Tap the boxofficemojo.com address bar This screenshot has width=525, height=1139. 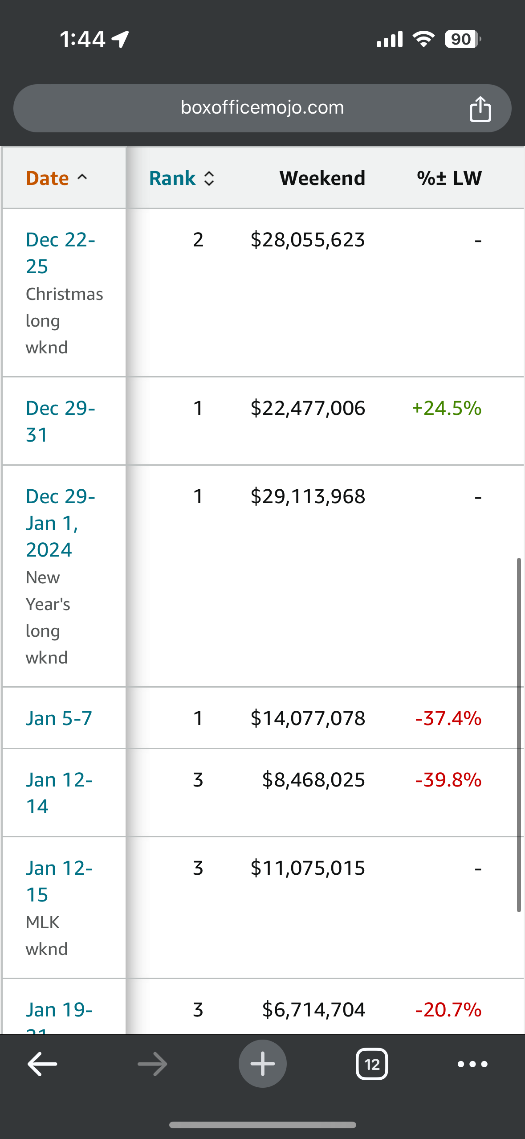coord(262,108)
